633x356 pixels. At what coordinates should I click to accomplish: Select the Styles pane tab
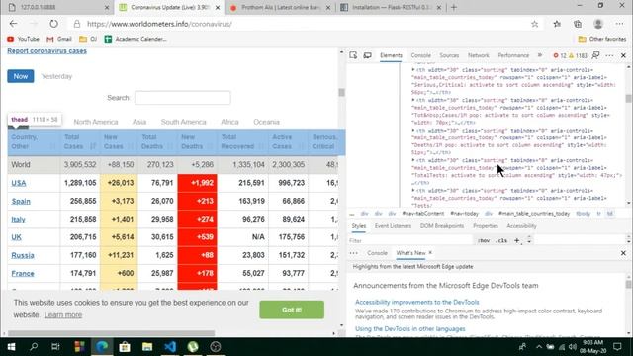tap(358, 226)
